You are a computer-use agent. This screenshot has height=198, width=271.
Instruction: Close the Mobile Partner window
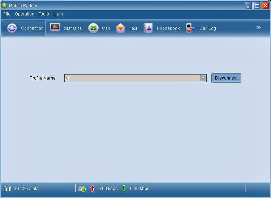(265, 5)
